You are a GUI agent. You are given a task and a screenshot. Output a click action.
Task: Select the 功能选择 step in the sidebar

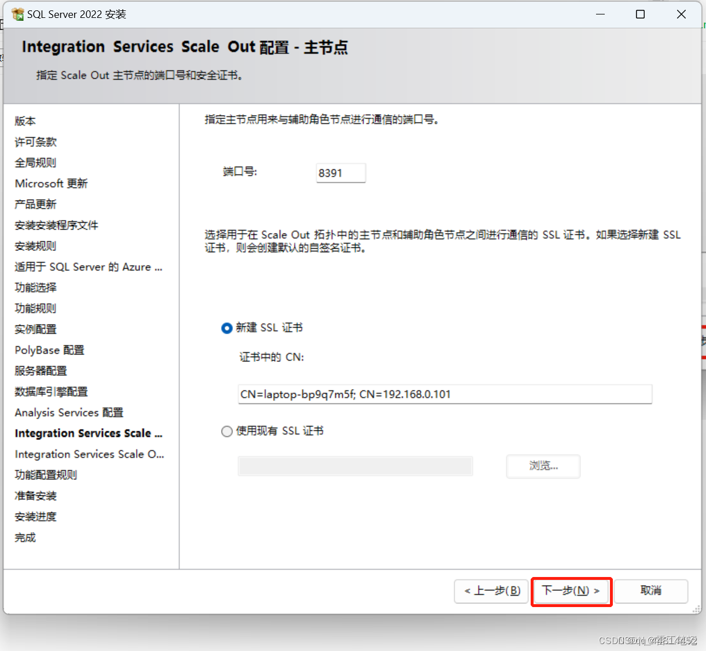36,288
